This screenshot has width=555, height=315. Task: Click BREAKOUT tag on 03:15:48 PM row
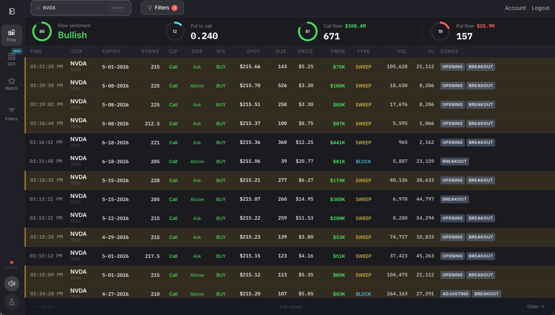coord(455,161)
